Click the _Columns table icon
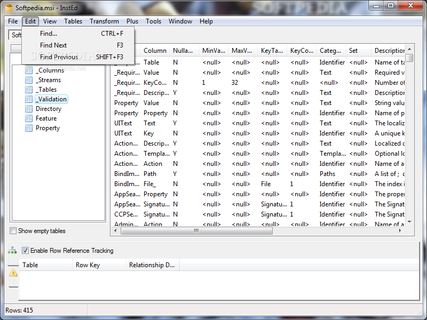This screenshot has width=427, height=320. tap(29, 70)
